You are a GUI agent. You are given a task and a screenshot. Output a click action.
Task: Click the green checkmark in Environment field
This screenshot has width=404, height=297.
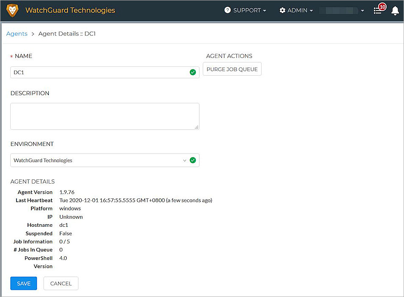[x=193, y=160]
